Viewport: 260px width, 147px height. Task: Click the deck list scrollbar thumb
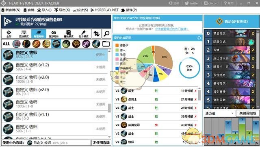point(109,108)
